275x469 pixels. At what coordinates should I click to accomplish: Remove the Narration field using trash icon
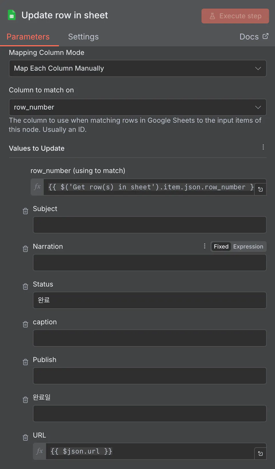25,249
